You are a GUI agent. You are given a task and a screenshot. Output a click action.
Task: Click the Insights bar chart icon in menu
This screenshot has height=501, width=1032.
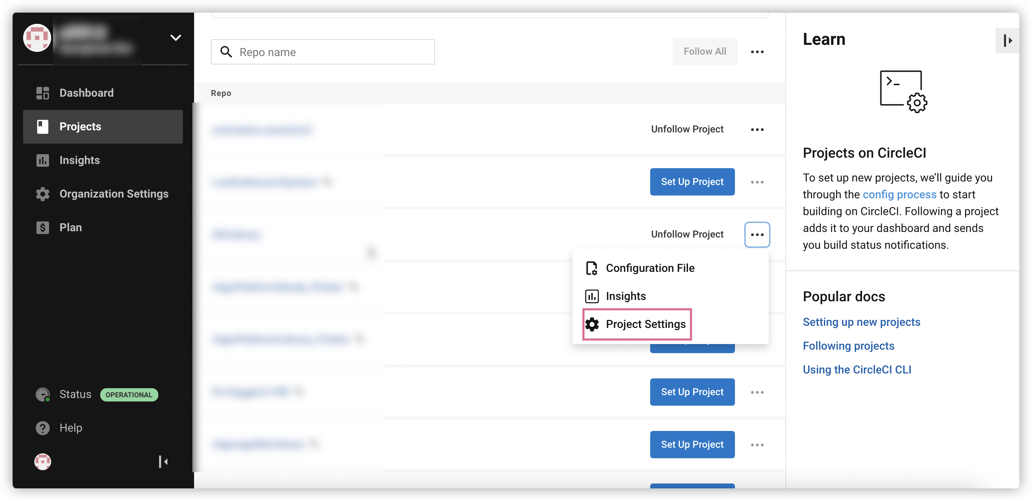[x=592, y=296]
